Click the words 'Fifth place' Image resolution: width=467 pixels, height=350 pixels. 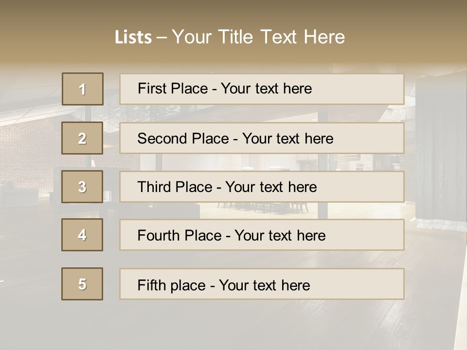[172, 285]
